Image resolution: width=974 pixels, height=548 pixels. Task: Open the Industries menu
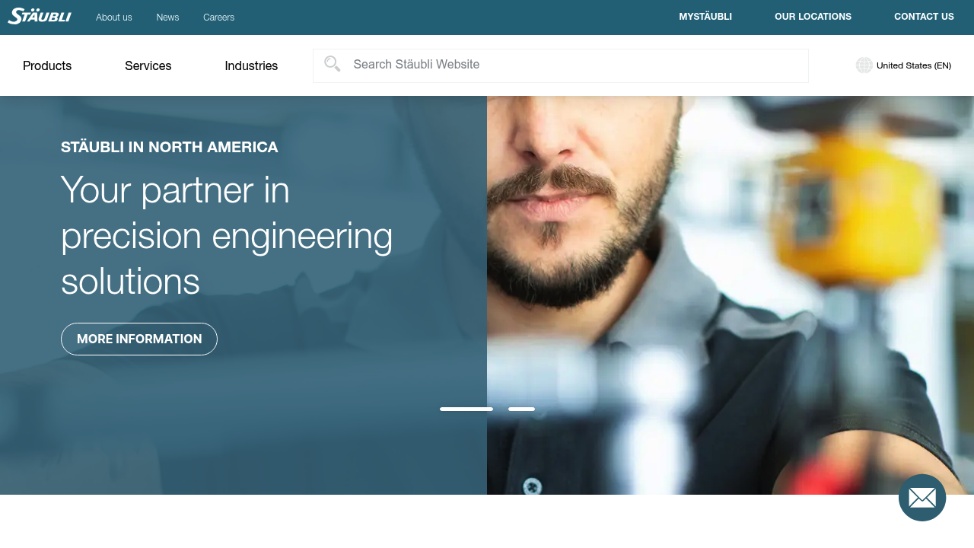(x=251, y=65)
